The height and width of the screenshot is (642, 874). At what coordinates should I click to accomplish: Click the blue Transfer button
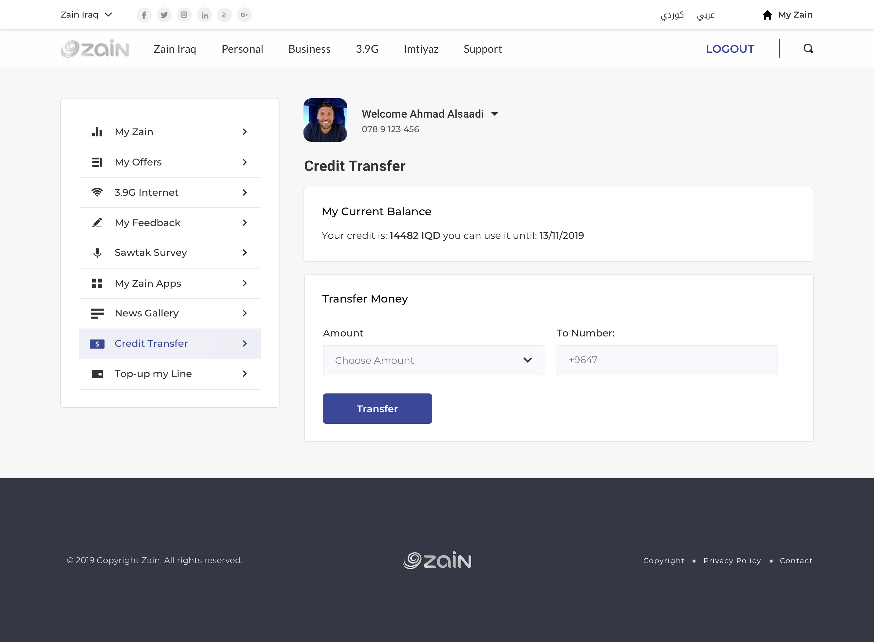[377, 408]
